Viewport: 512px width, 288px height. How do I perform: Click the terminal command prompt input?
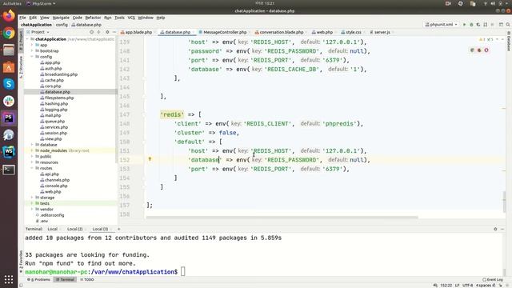(x=183, y=271)
